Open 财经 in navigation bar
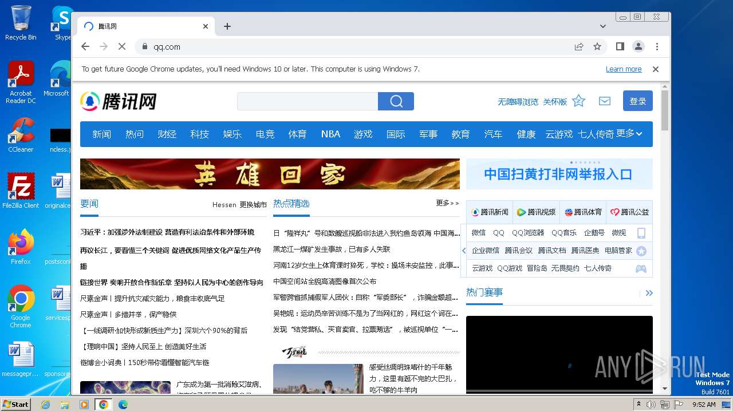The width and height of the screenshot is (733, 412). 167,134
